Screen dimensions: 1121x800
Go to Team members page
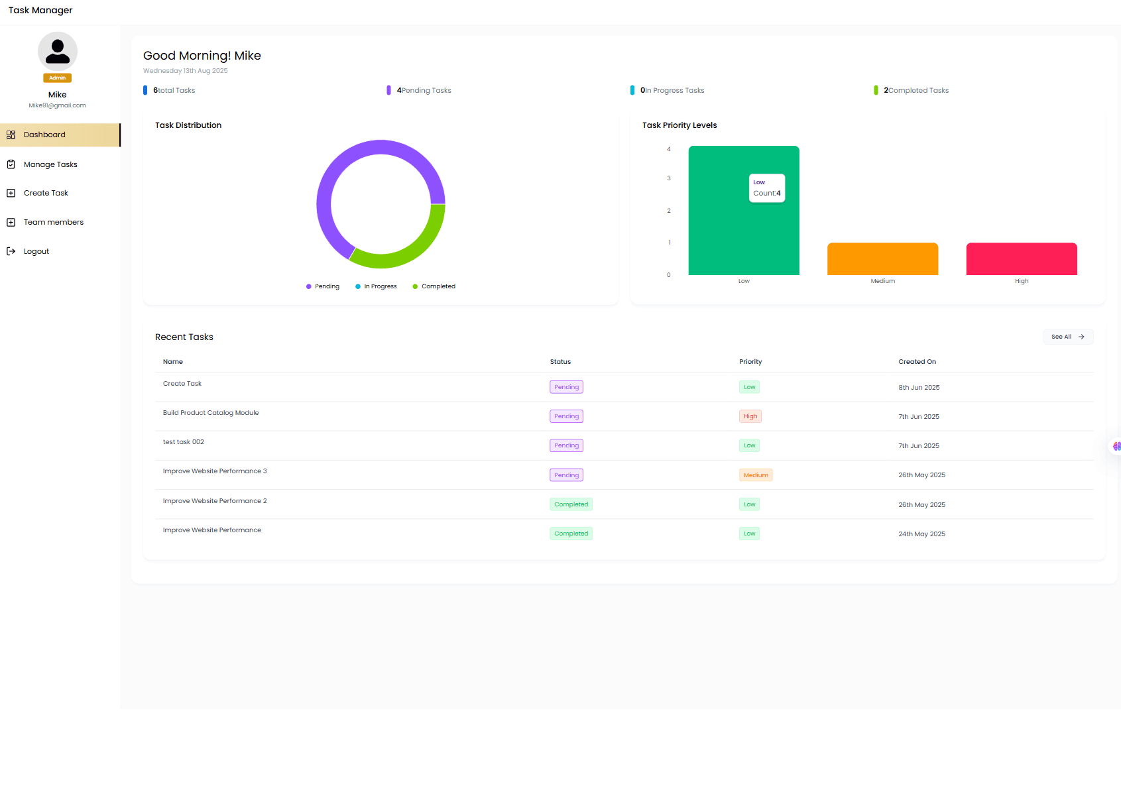point(54,222)
